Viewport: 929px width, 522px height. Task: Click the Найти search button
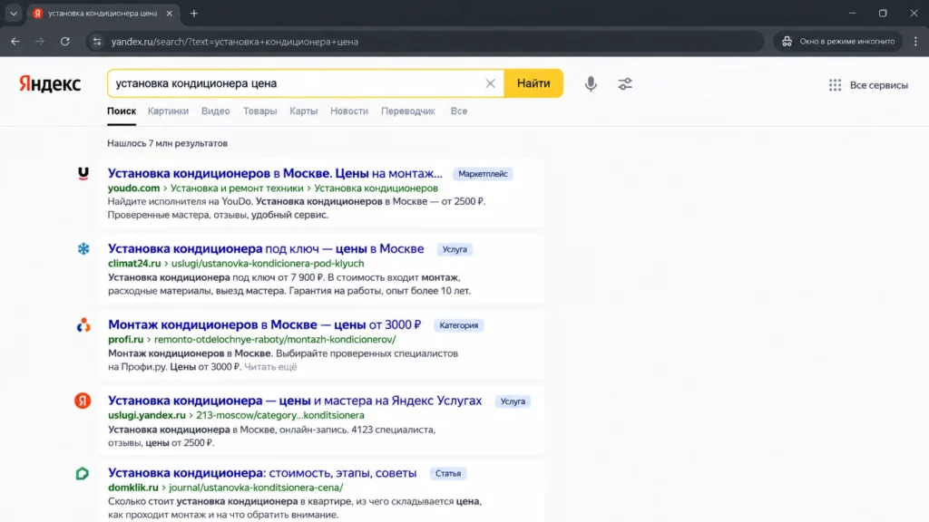click(x=533, y=83)
